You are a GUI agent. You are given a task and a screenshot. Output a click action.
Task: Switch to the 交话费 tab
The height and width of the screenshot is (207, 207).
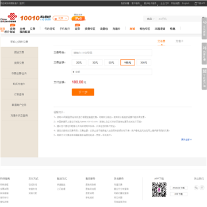[x=162, y=41]
